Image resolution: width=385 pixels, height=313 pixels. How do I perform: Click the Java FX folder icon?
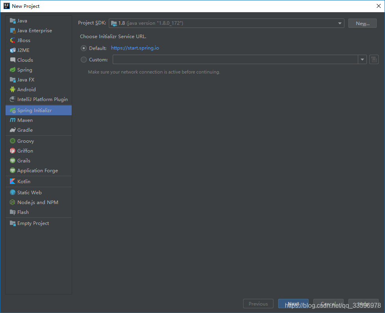tap(13, 79)
